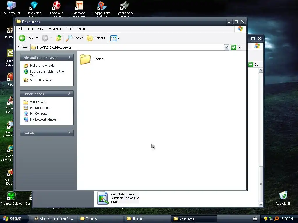Switch to the first Themes taskbar button

click(x=100, y=219)
